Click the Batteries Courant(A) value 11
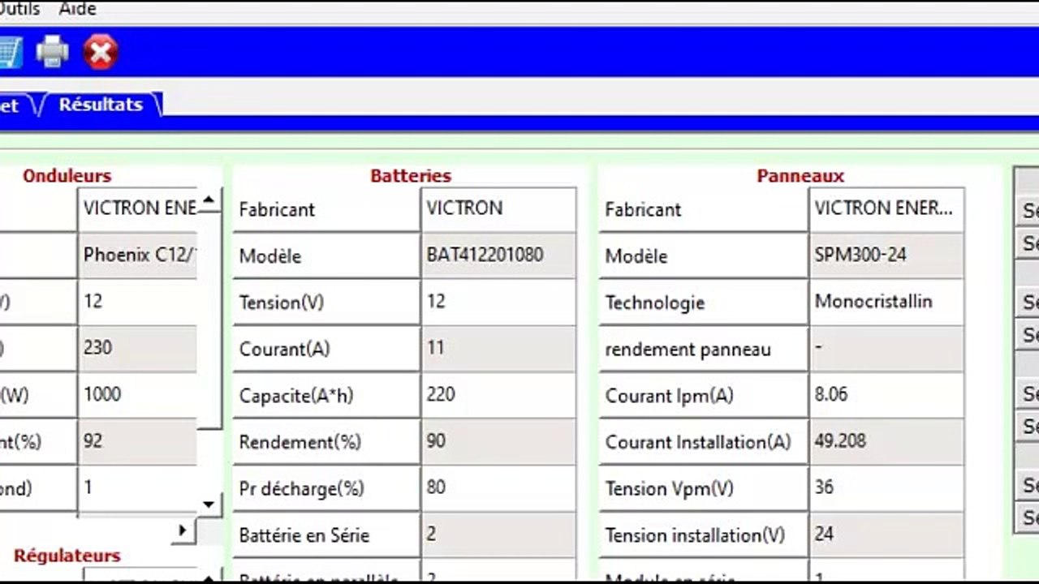The image size is (1039, 584). point(498,349)
